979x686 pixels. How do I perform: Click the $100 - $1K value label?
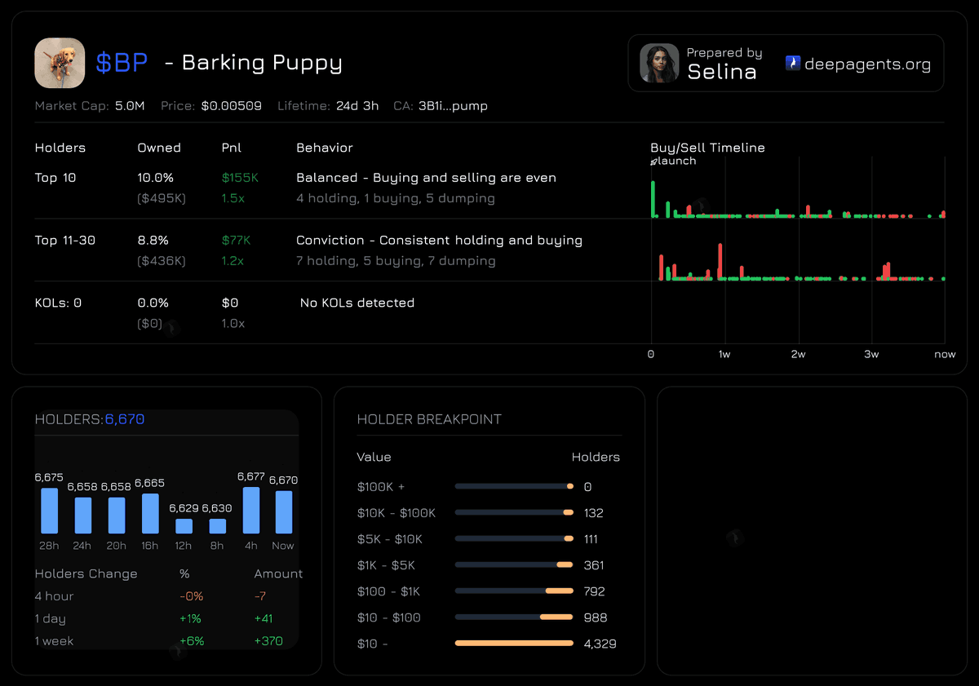click(x=389, y=591)
